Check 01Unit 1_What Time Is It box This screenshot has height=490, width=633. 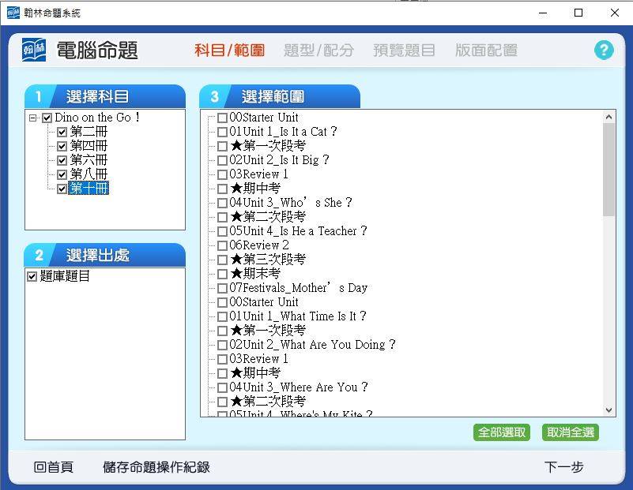pos(222,316)
